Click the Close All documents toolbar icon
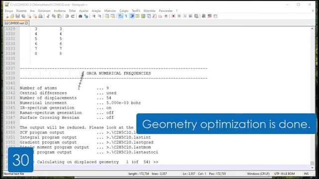Image resolution: width=319 pixels, height=179 pixels. [x=35, y=16]
